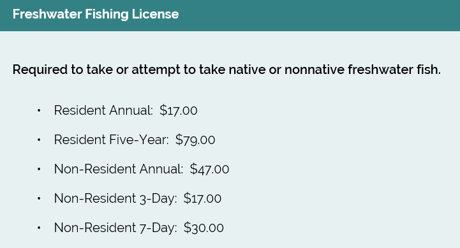Click 'Resident Five-Year:' label text

(x=112, y=140)
